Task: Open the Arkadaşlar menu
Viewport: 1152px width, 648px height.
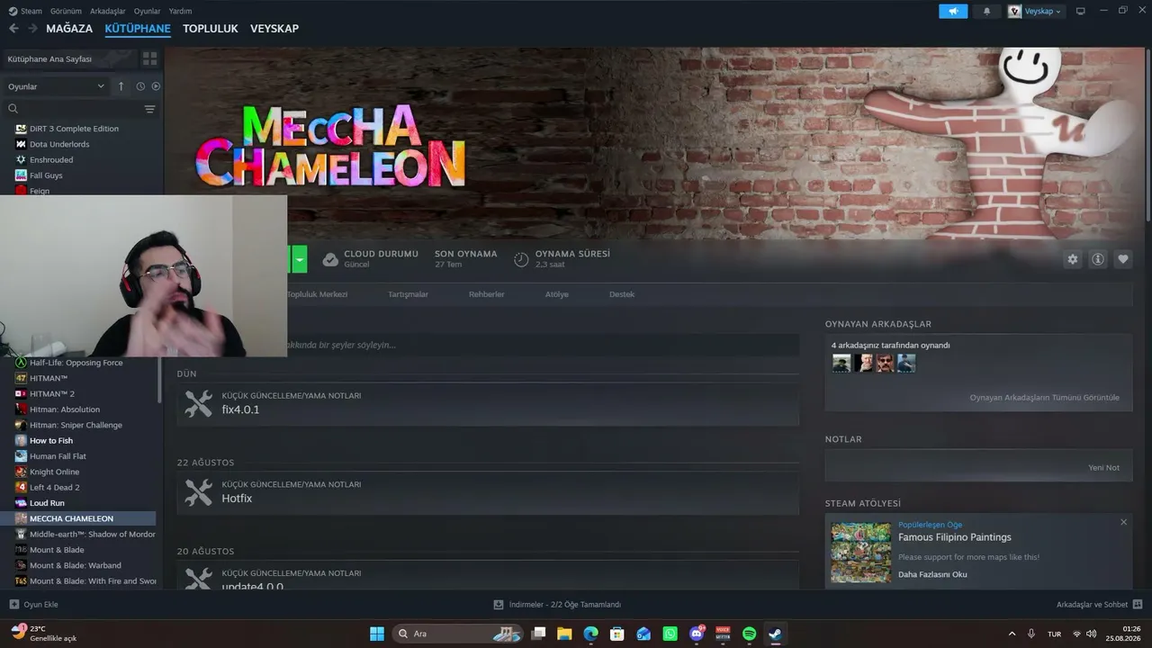Action: (108, 11)
